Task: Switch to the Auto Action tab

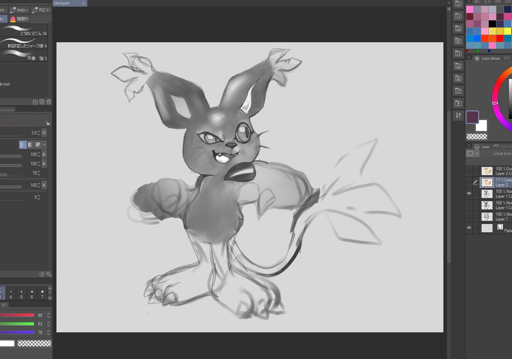Action: coord(502,147)
